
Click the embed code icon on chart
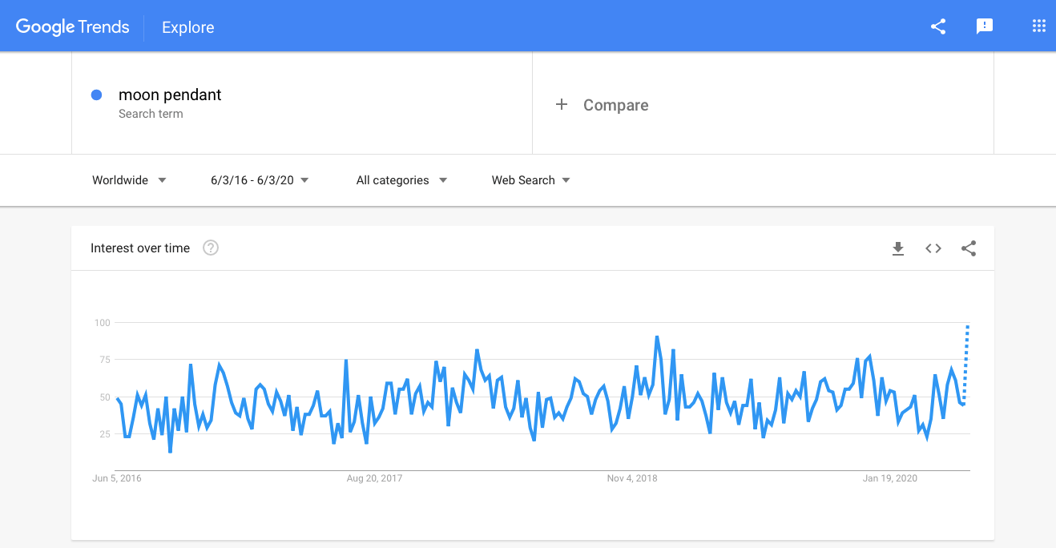933,248
